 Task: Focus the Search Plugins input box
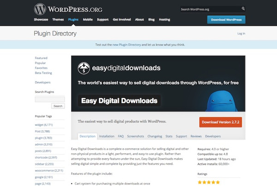pos(50,99)
